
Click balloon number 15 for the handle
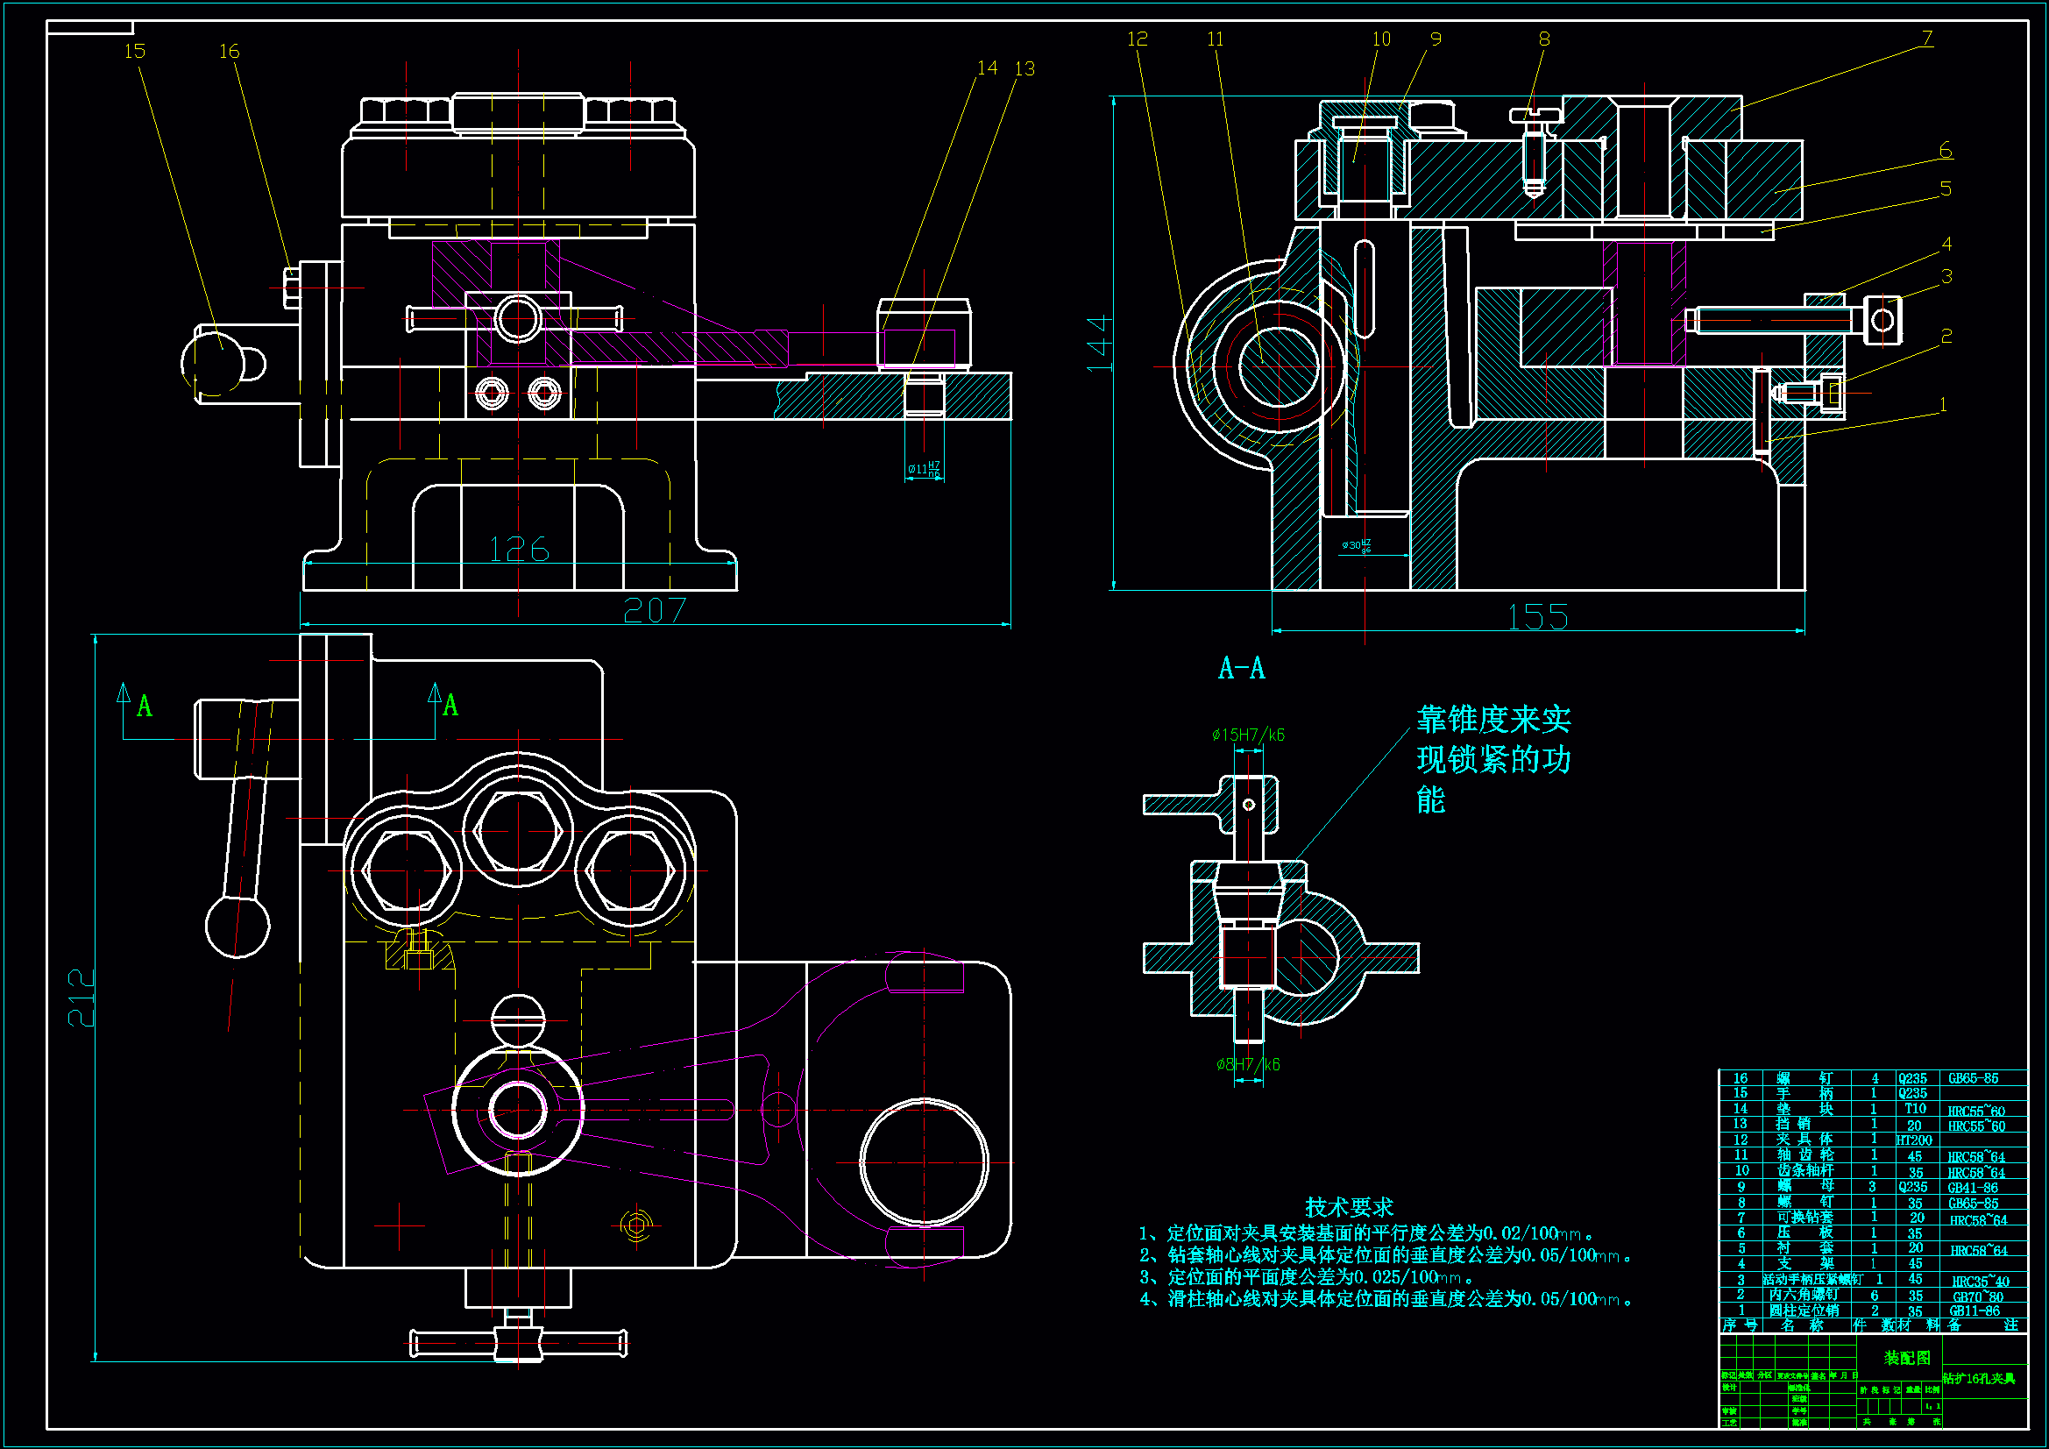(x=134, y=51)
